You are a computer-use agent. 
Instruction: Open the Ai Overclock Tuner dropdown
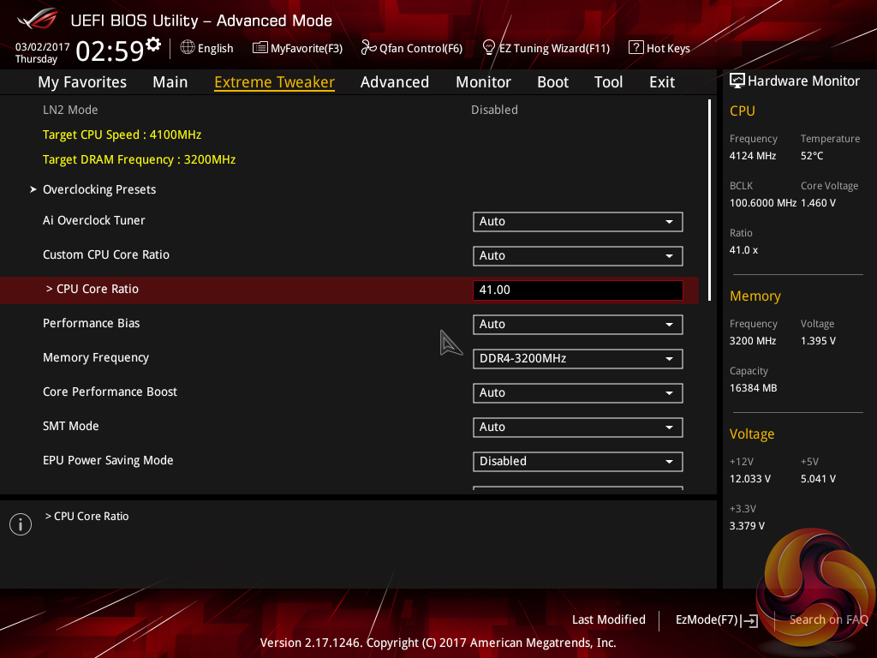pyautogui.click(x=578, y=222)
